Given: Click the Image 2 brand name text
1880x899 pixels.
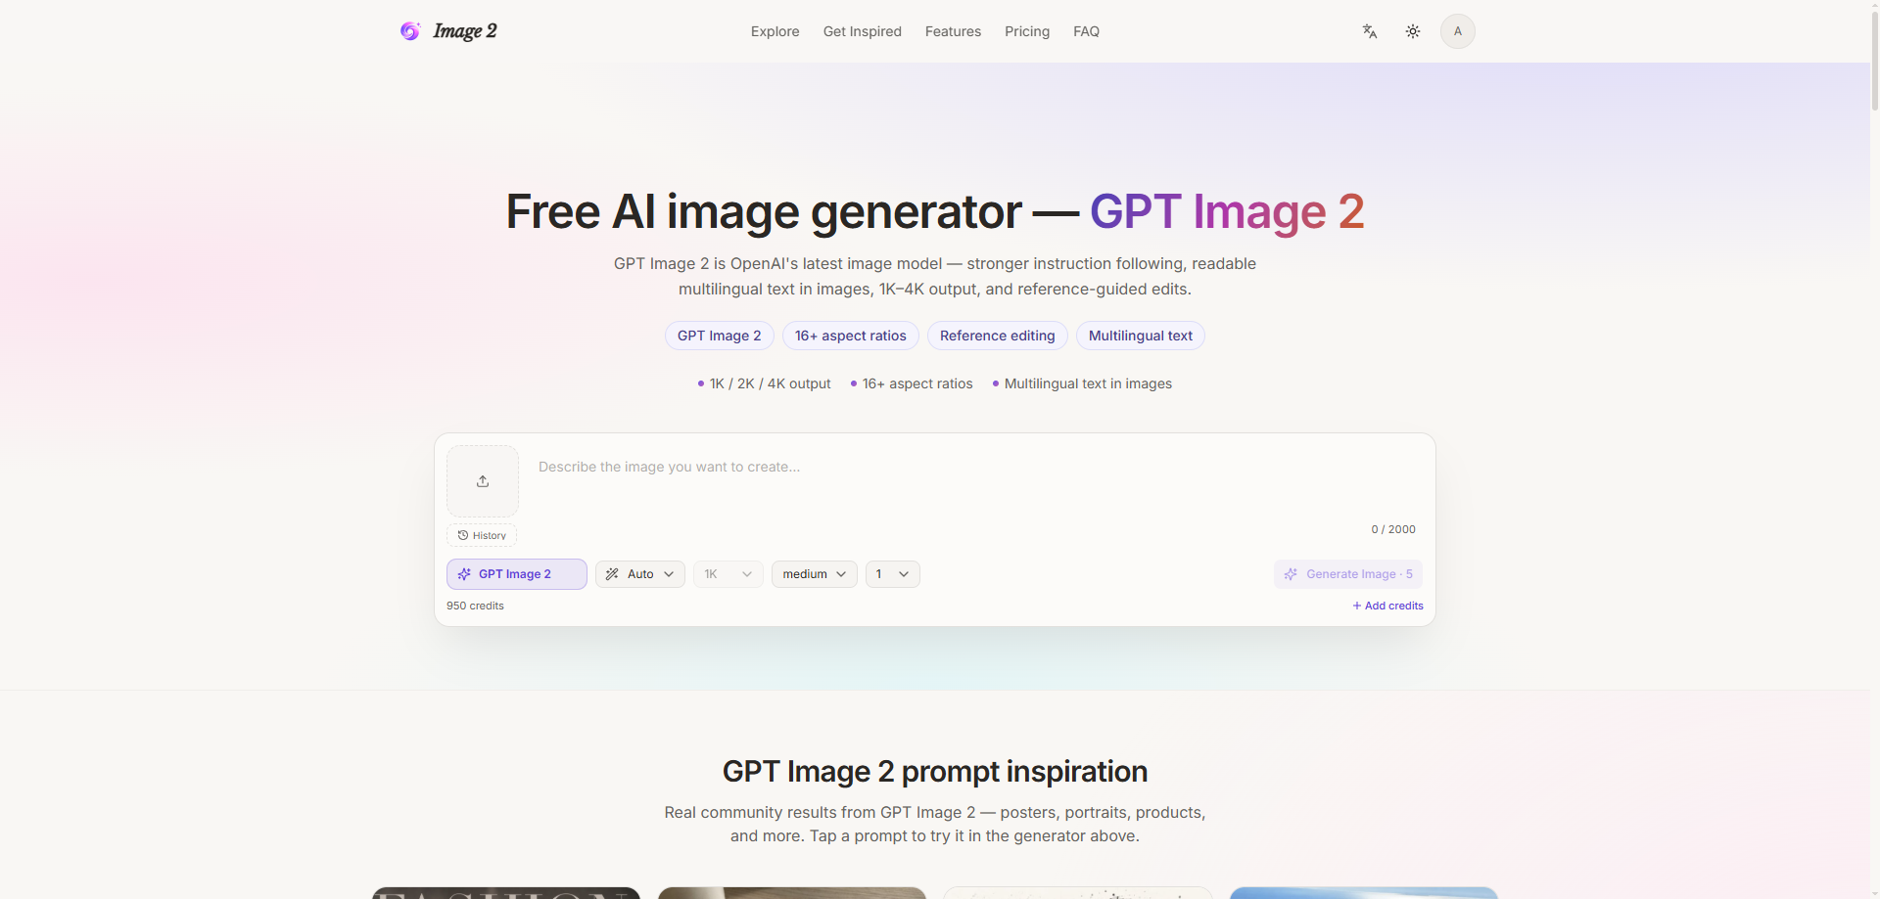Looking at the screenshot, I should pos(465,31).
